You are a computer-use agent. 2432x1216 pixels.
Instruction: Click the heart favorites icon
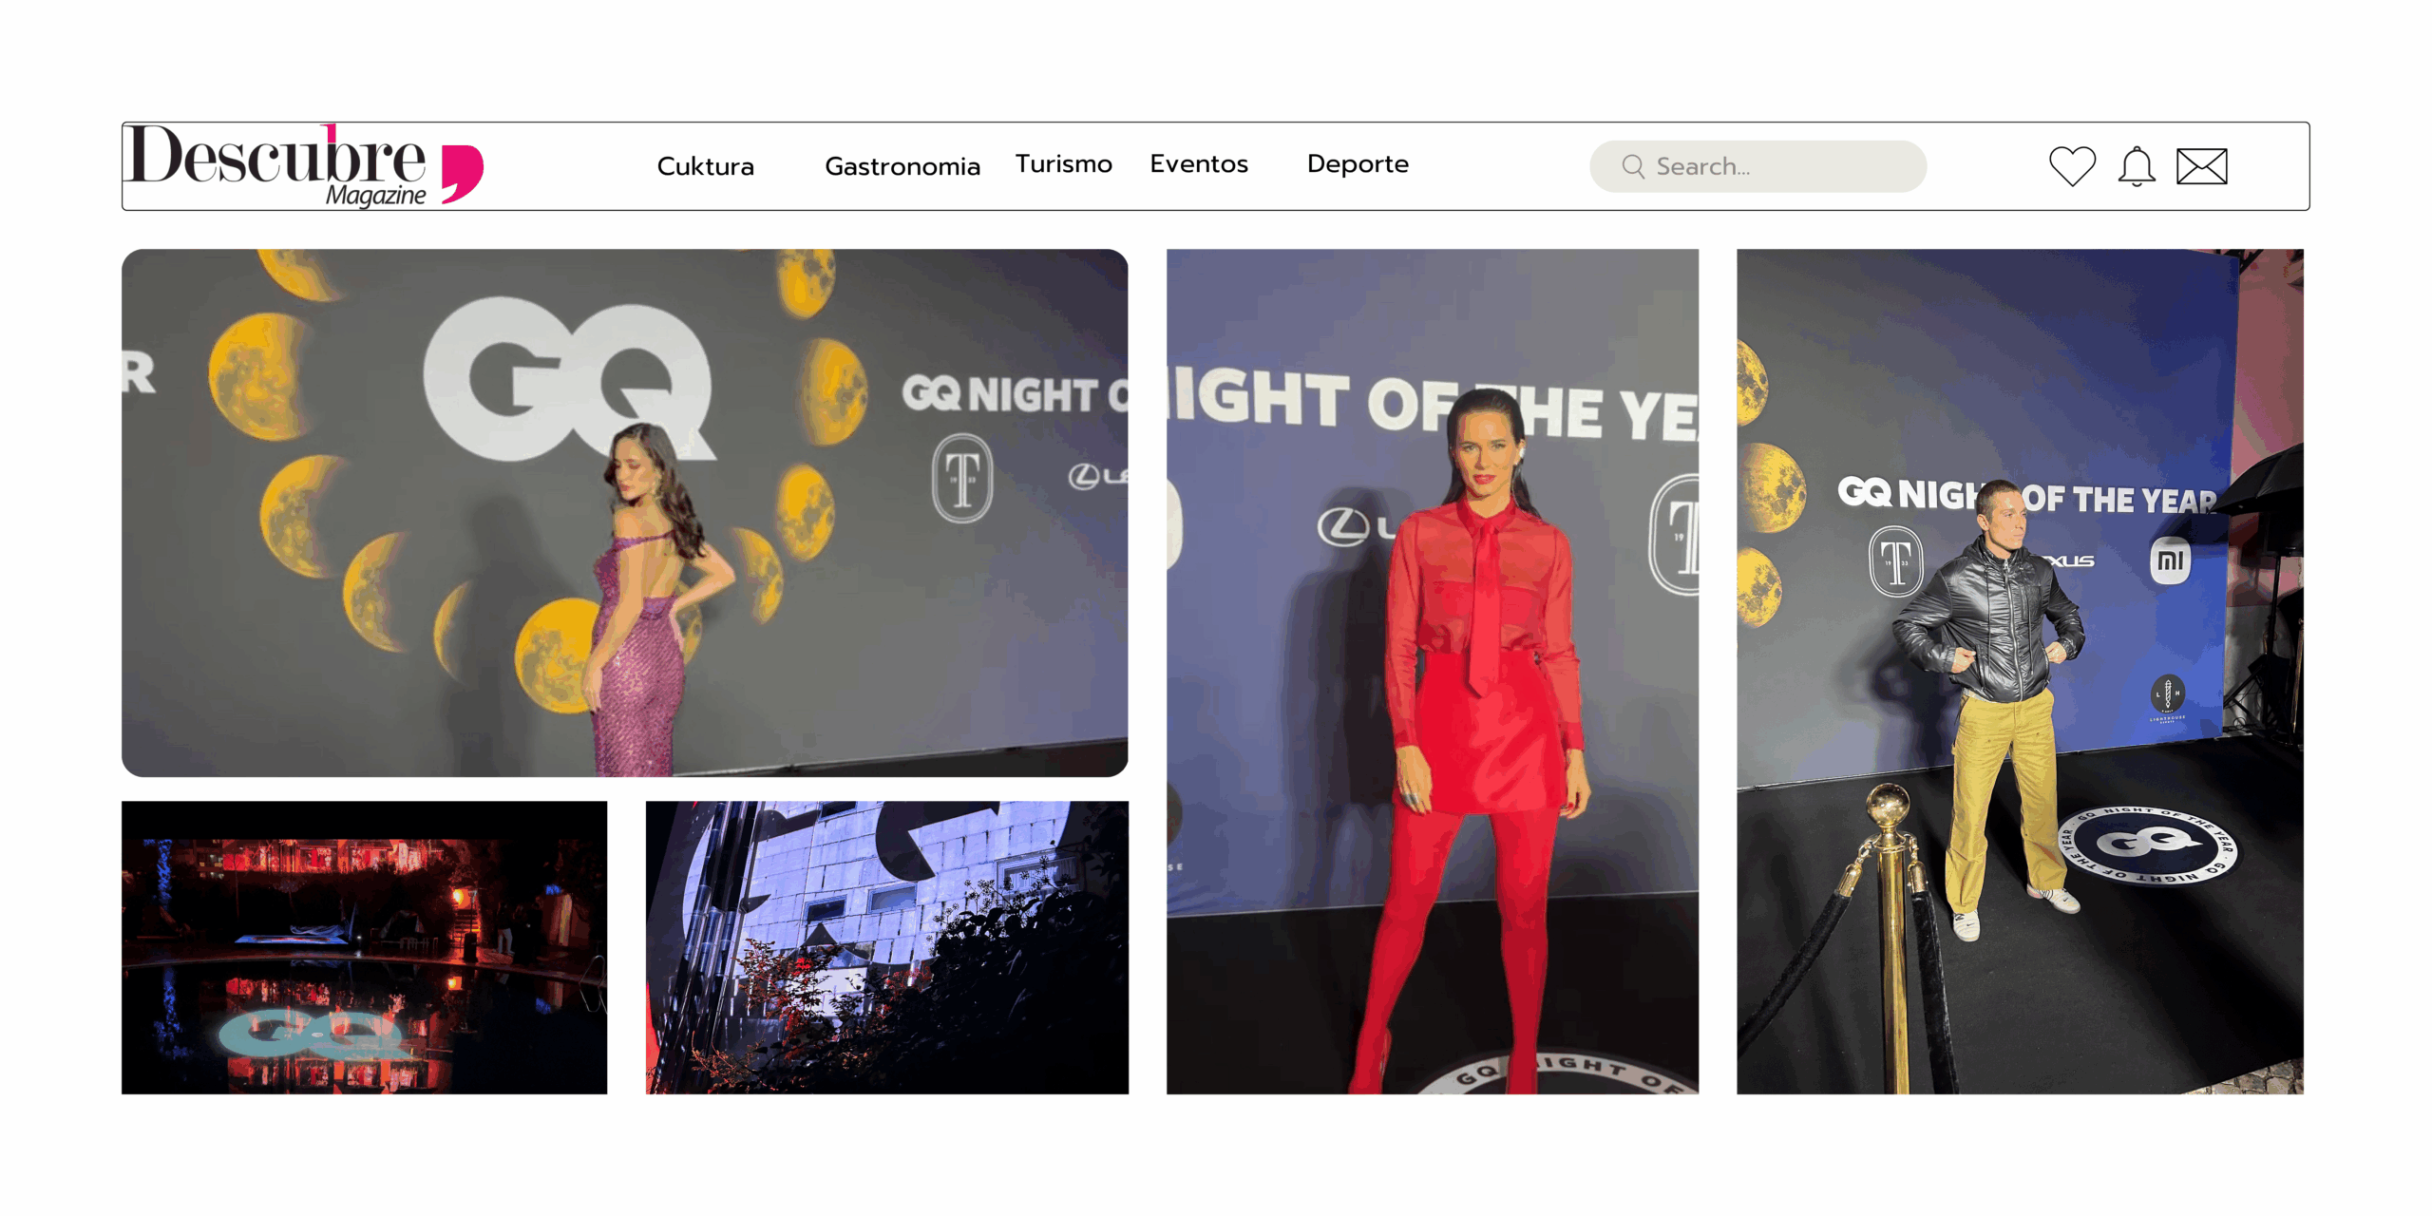[2071, 166]
